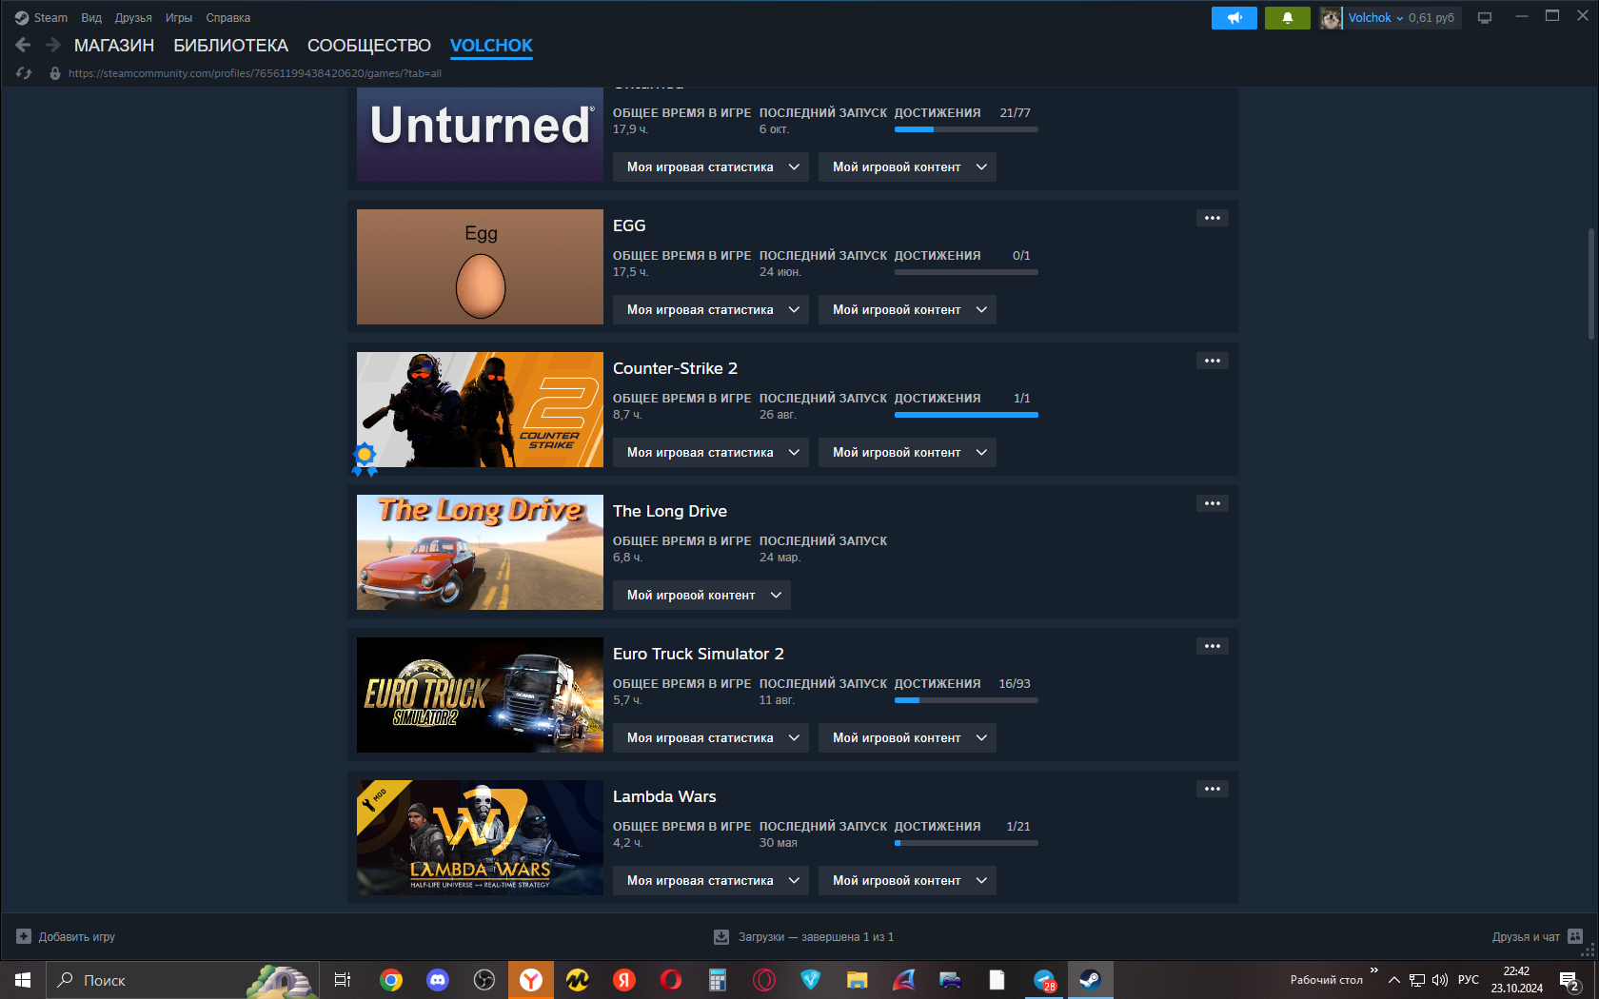Image resolution: width=1599 pixels, height=999 pixels.
Task: Click Unturned achievements progress bar
Action: [966, 129]
